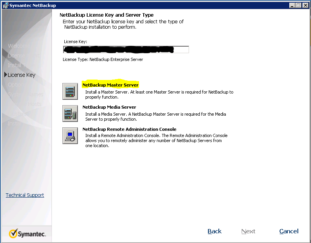Minimize the Symantec NetBackup window

(x=292, y=5)
